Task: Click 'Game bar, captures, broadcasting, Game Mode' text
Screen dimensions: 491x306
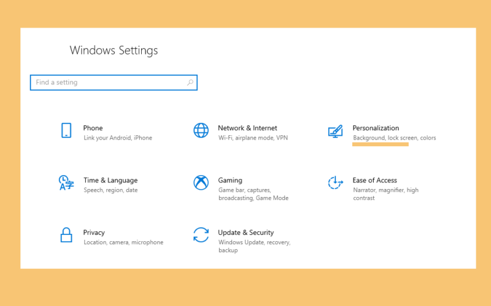Action: click(x=253, y=194)
